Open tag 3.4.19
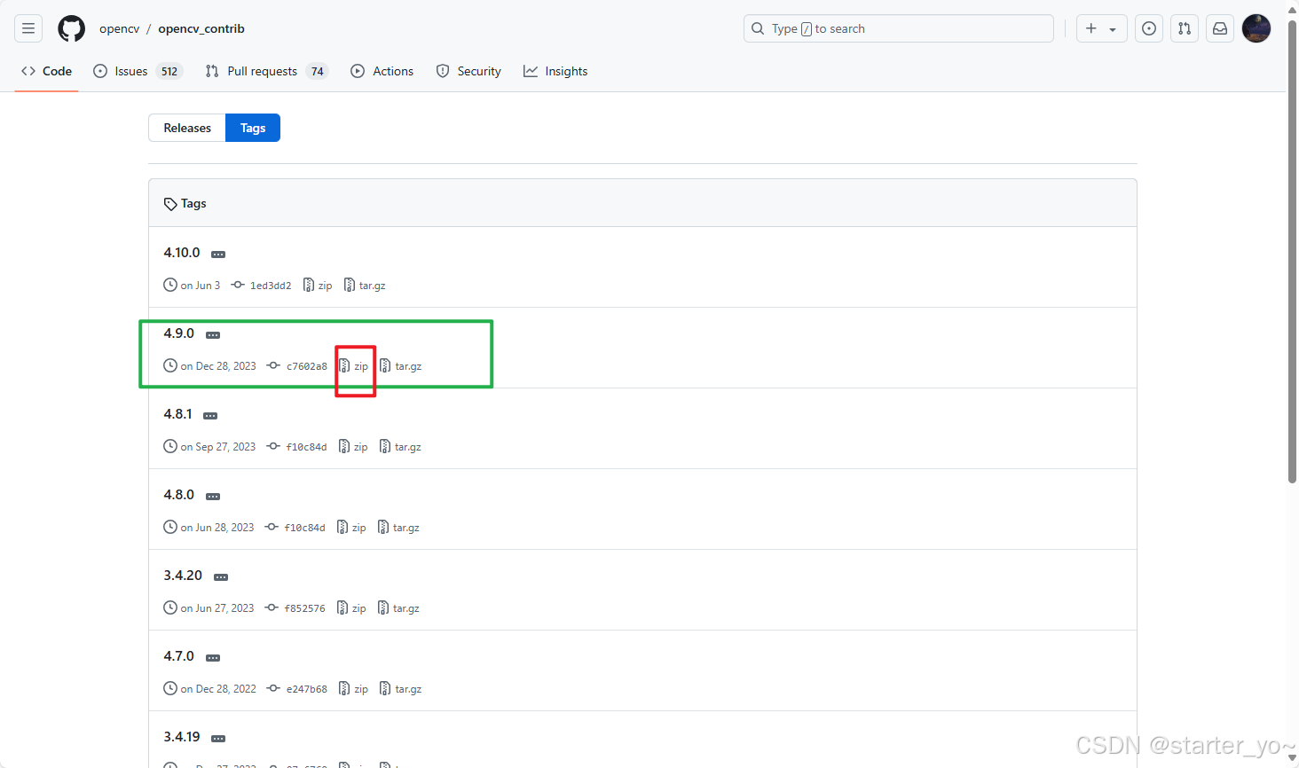This screenshot has height=768, width=1299. (x=182, y=737)
